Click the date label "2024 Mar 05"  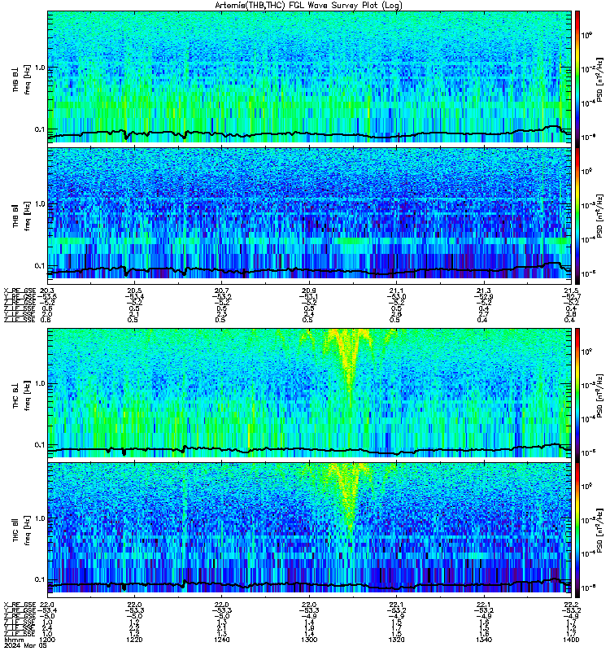[x=25, y=645]
